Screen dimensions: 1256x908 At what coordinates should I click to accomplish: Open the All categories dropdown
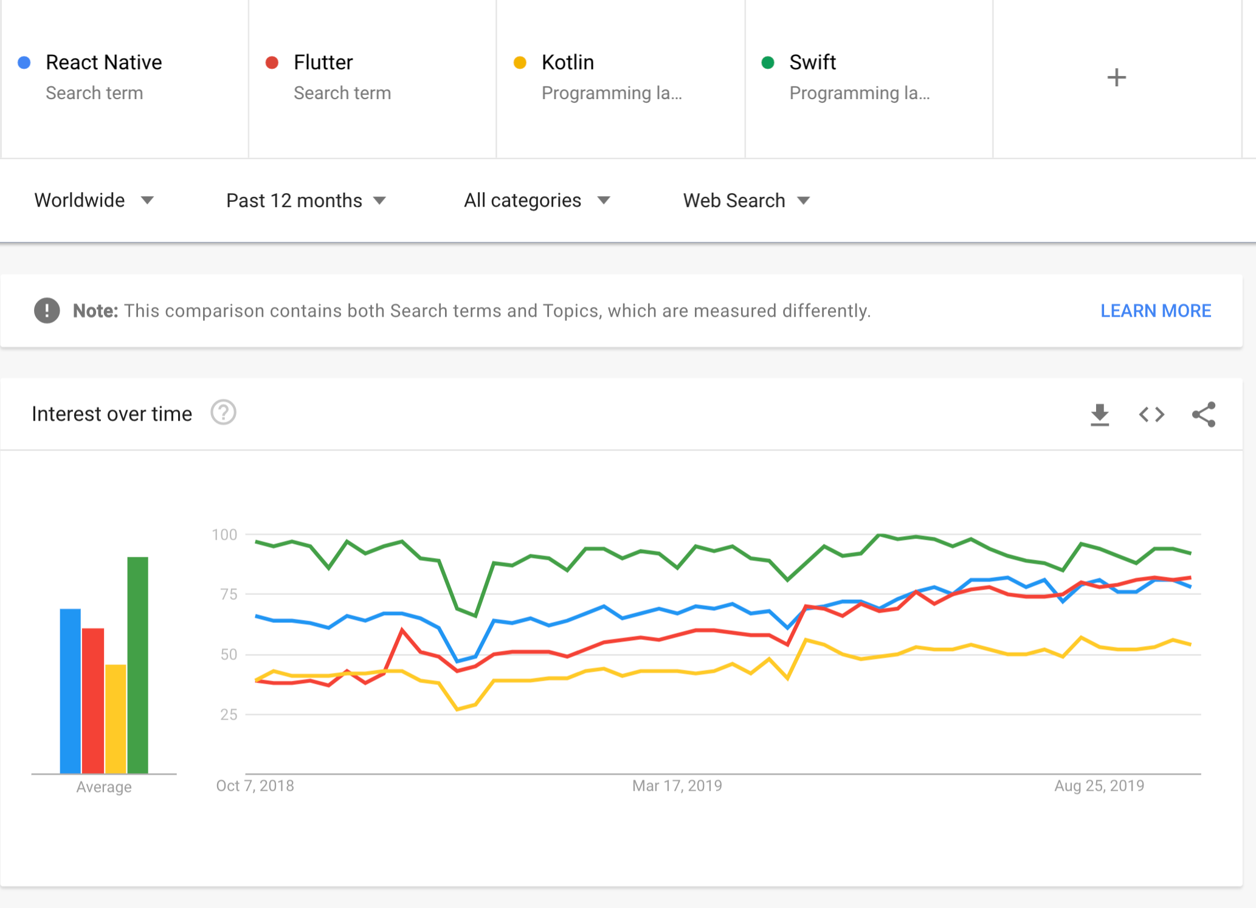[537, 201]
